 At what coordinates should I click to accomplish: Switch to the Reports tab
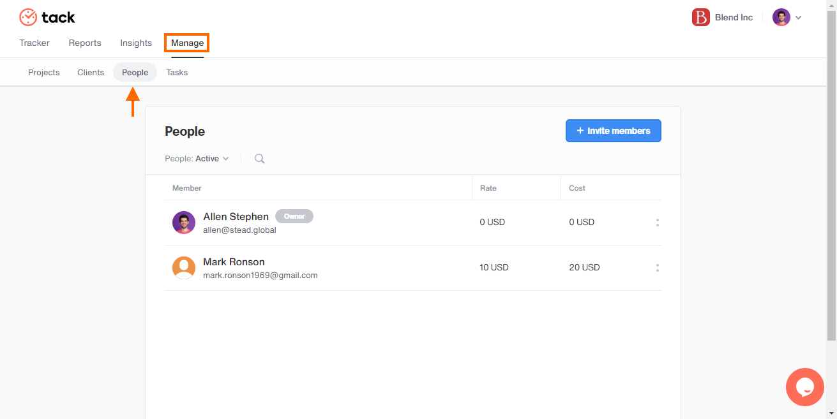point(85,43)
